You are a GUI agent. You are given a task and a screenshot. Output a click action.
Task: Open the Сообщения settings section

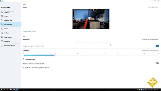coord(11,33)
